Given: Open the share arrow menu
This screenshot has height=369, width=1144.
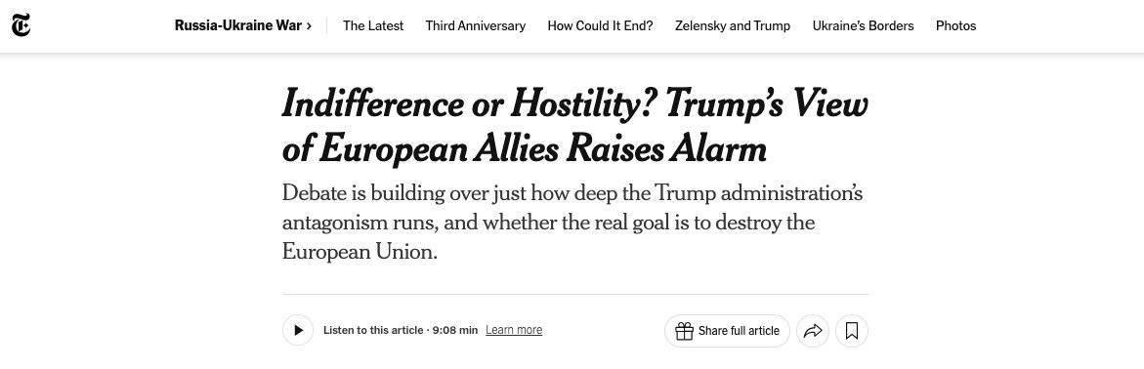Looking at the screenshot, I should pyautogui.click(x=812, y=331).
